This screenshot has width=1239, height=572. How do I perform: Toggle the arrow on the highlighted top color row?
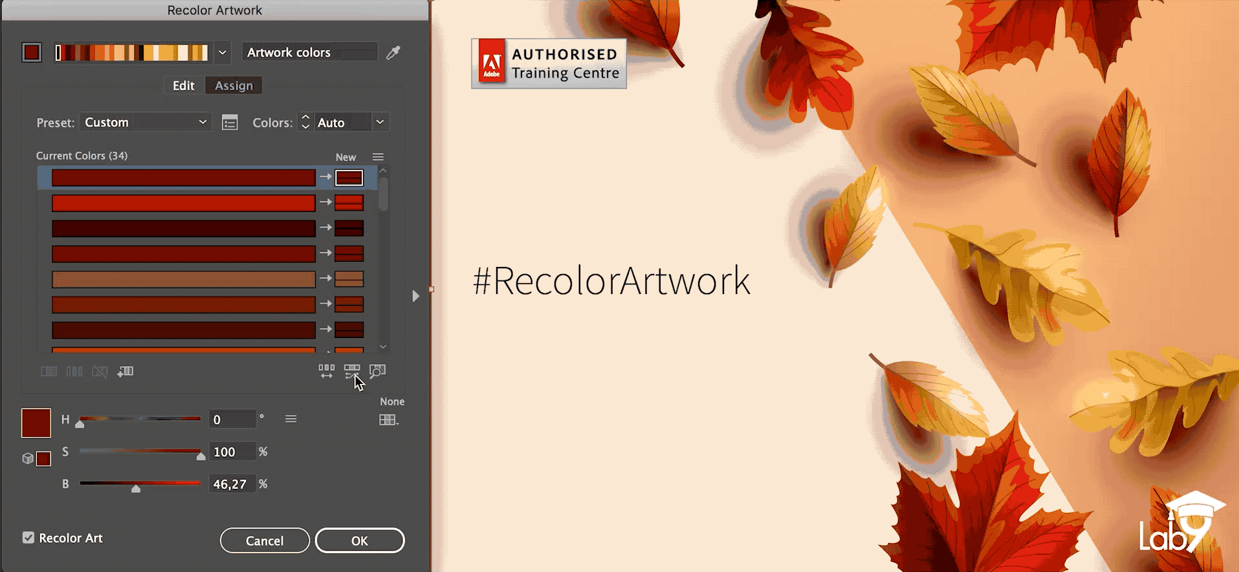point(325,177)
